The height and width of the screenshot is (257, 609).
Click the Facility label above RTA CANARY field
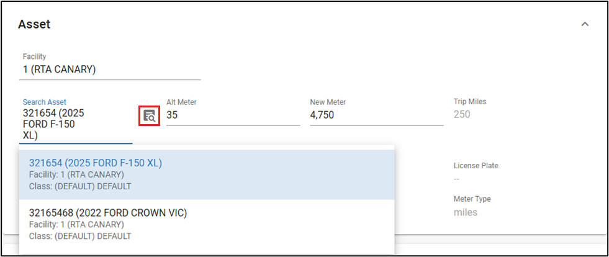[35, 56]
